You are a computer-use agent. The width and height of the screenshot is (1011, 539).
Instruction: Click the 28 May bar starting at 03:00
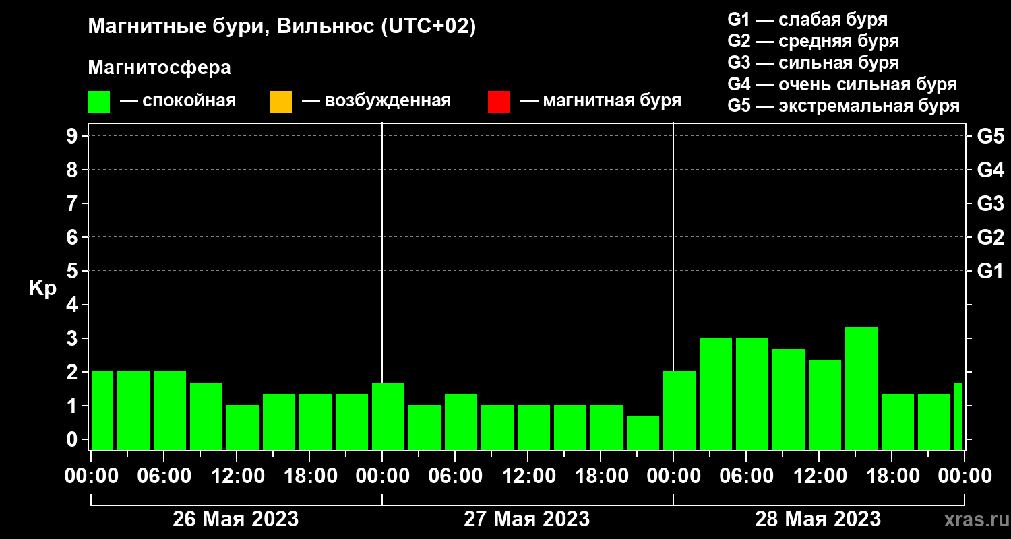(x=716, y=393)
